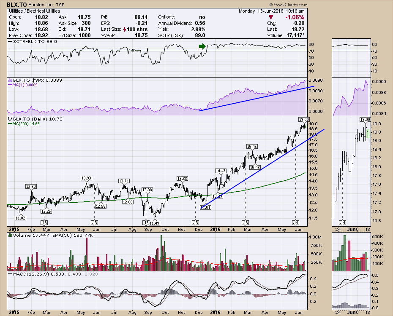Pick the 11.49 low price marker
The image size is (393, 316).
click(x=154, y=222)
